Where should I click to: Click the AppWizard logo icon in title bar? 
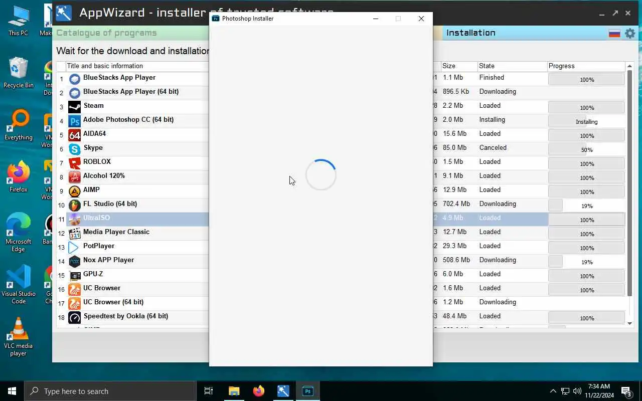coord(63,13)
